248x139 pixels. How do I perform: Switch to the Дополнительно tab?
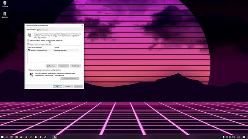click(x=42, y=30)
